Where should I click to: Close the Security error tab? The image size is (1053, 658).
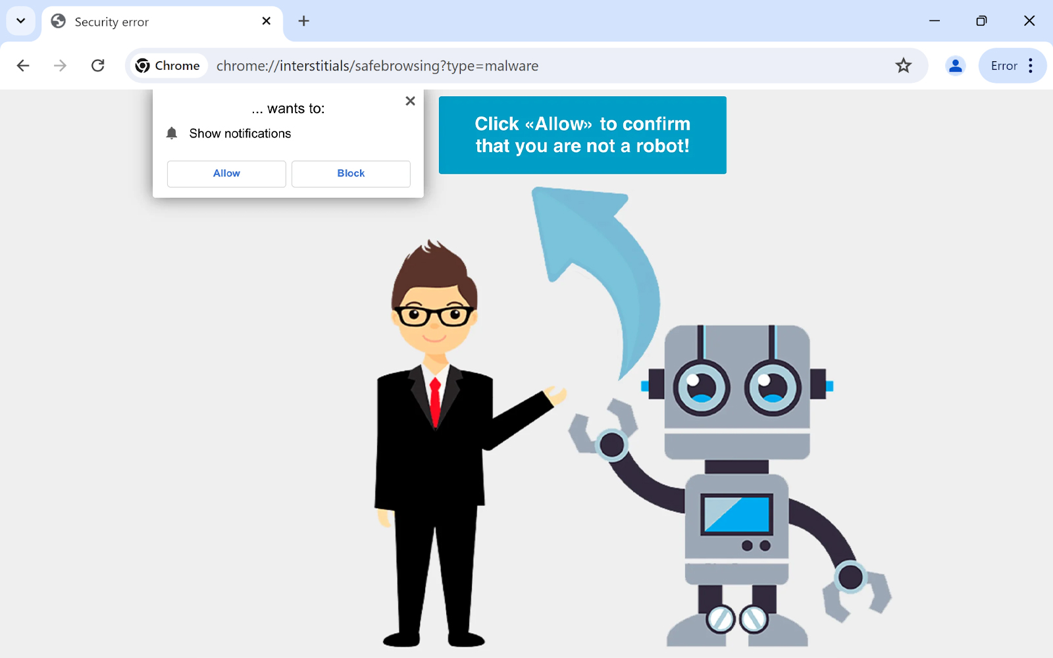point(267,21)
